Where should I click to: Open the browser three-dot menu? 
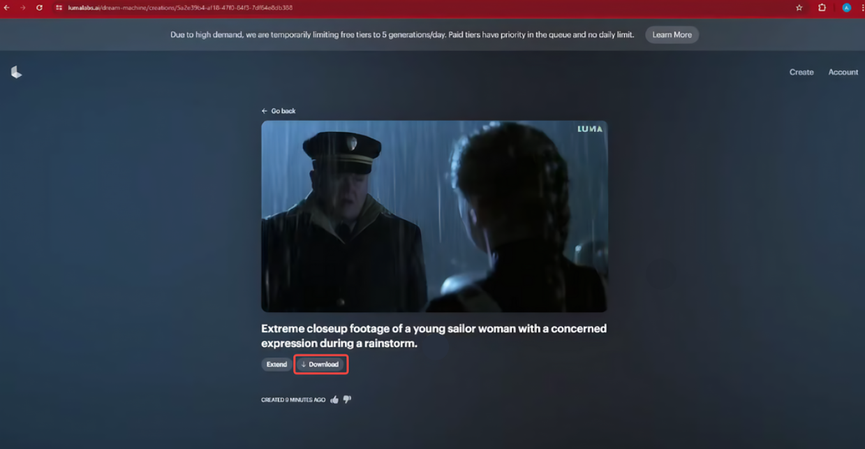860,8
